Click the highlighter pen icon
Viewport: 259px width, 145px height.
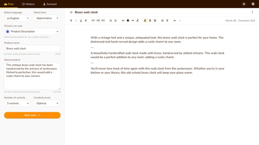click(138, 21)
